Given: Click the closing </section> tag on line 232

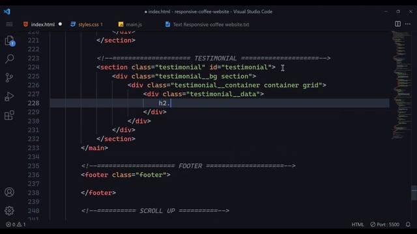Looking at the screenshot, I should [116, 138].
